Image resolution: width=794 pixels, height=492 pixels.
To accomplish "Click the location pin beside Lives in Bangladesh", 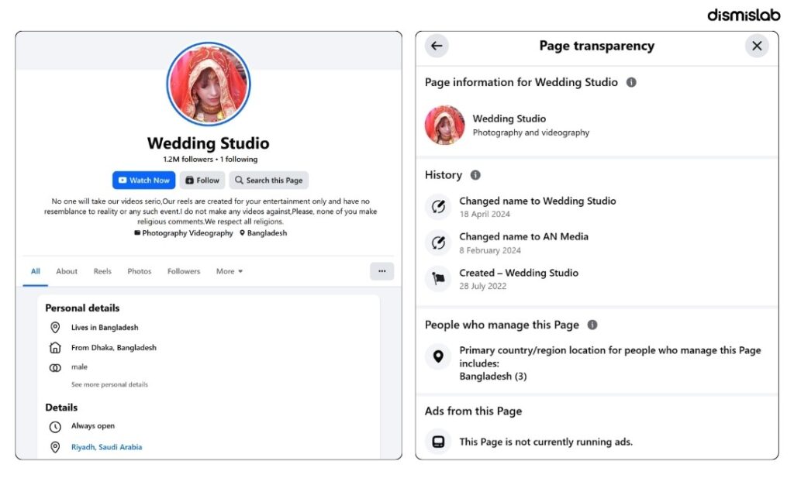I will click(x=55, y=328).
